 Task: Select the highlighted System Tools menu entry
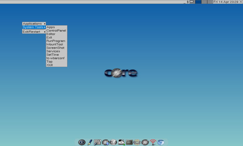(34, 27)
